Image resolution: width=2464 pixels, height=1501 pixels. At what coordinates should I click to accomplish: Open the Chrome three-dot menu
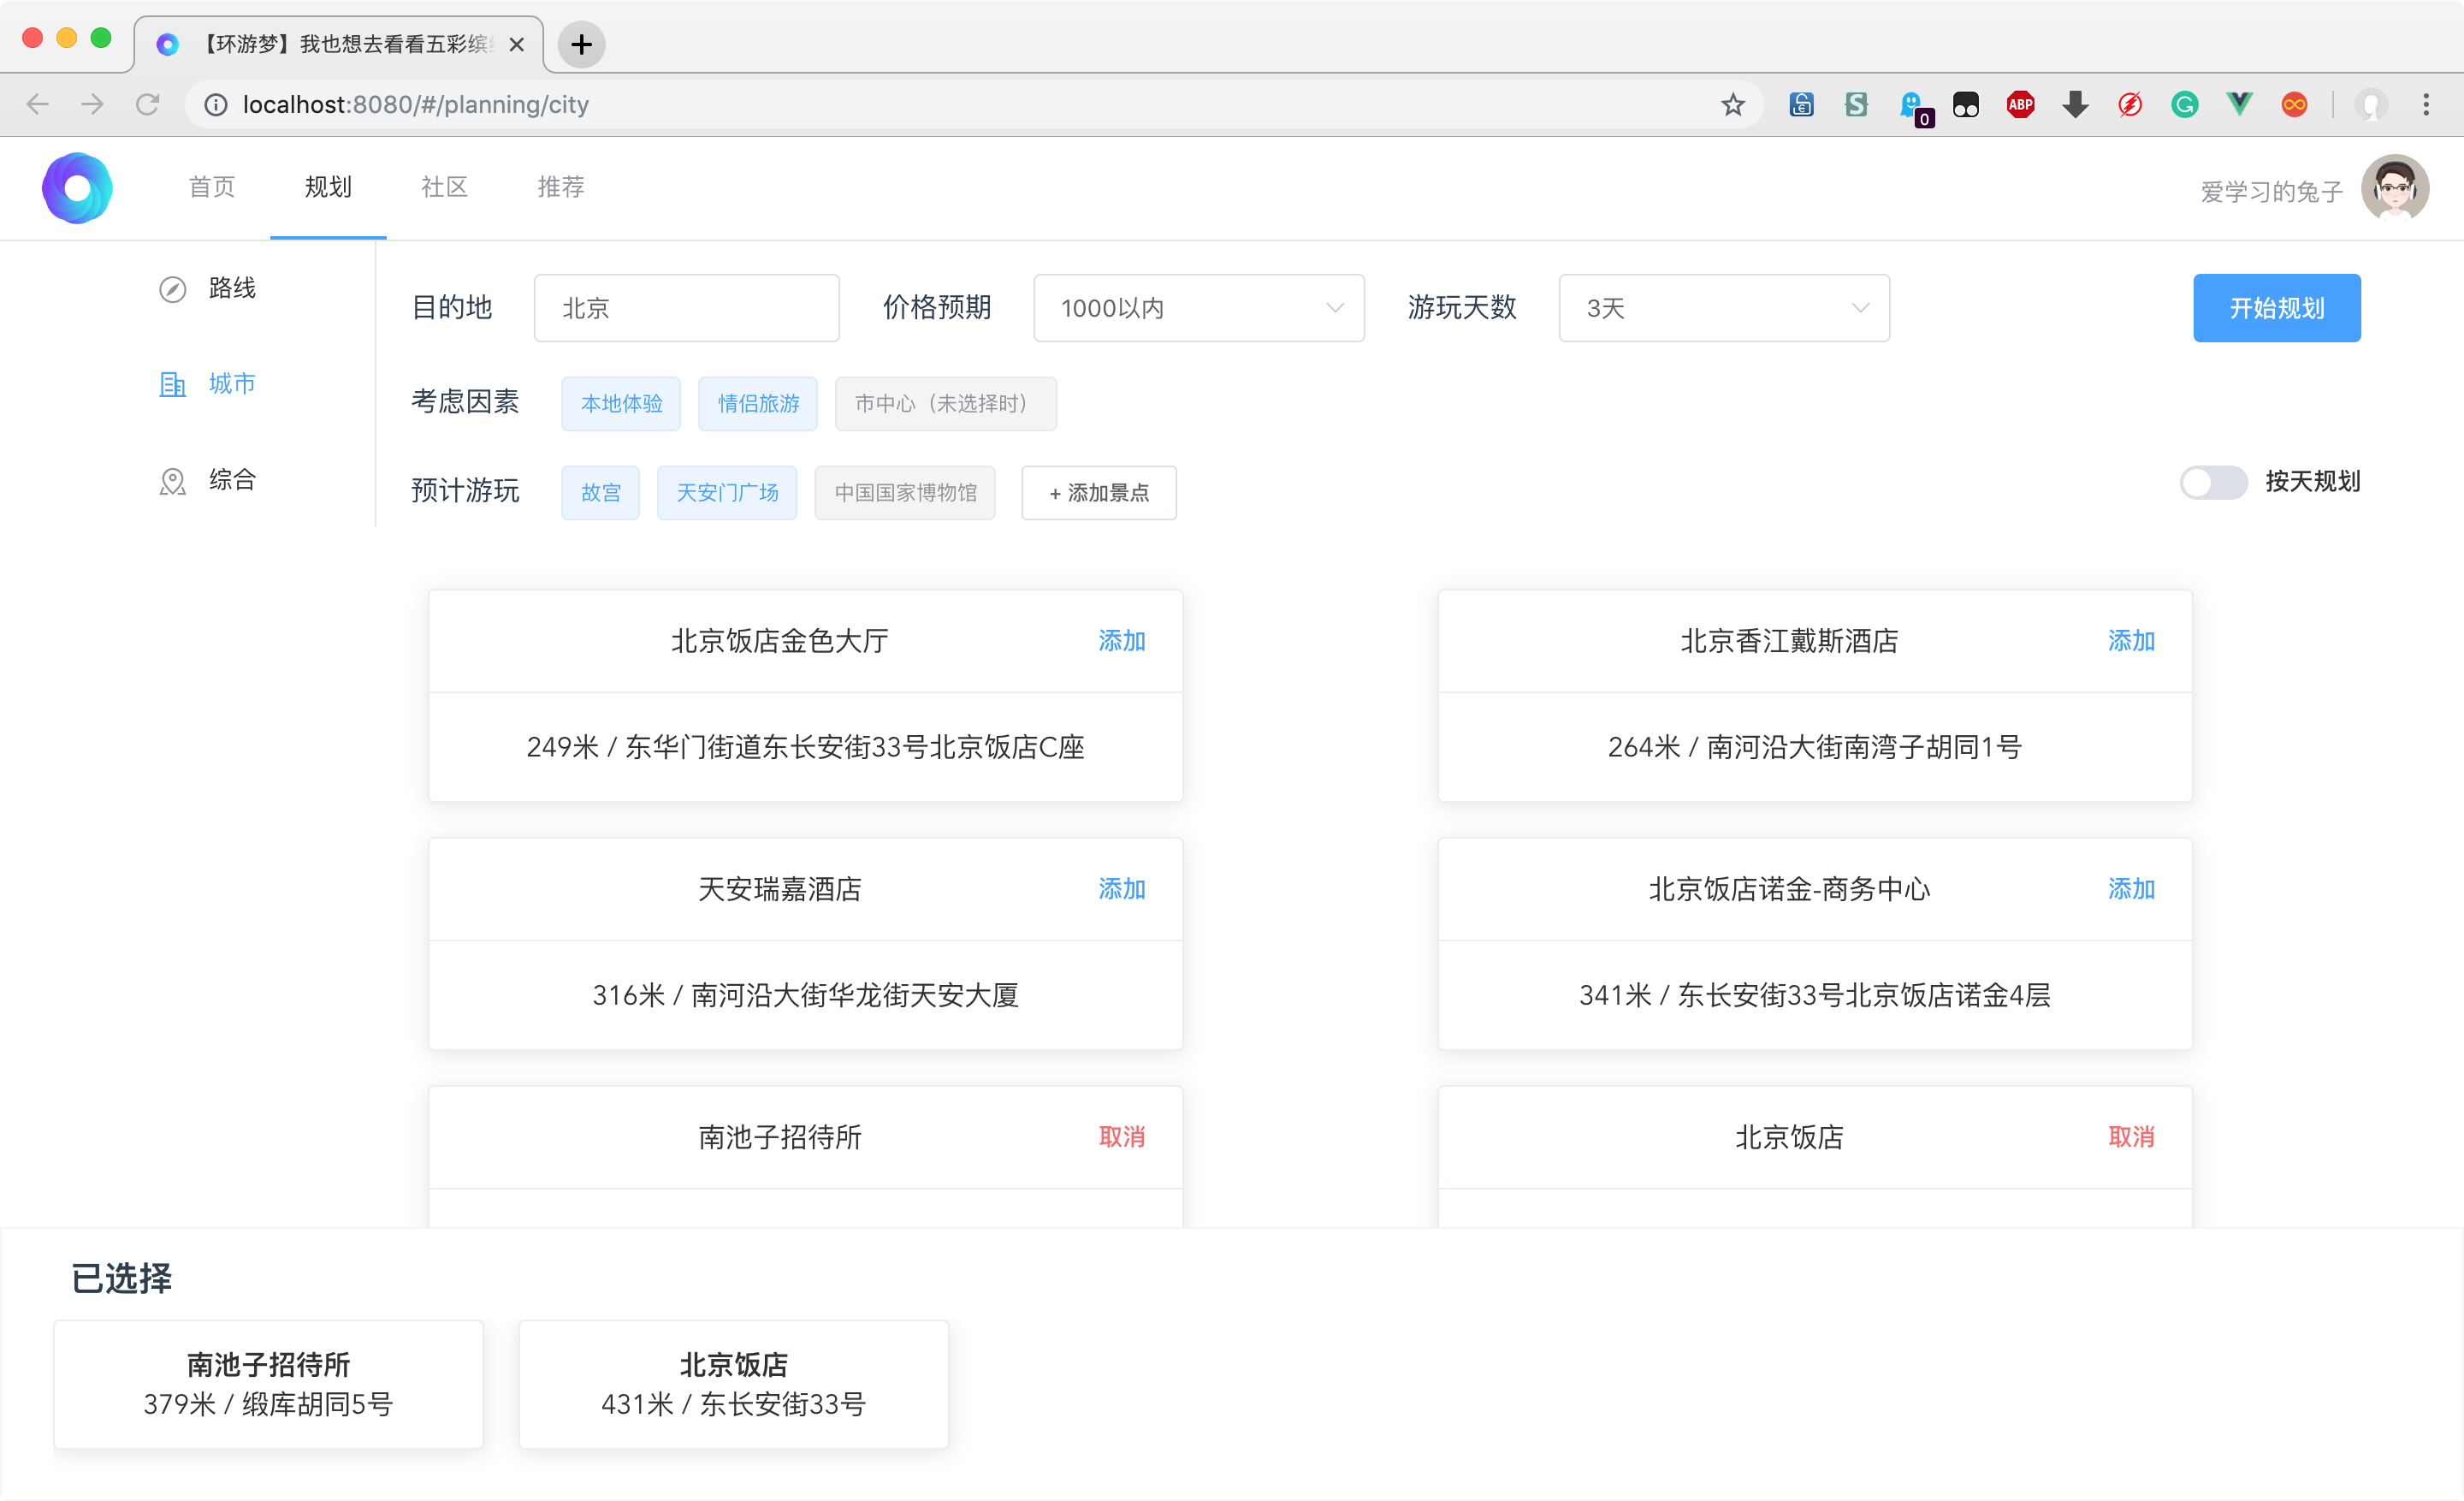[x=2426, y=104]
